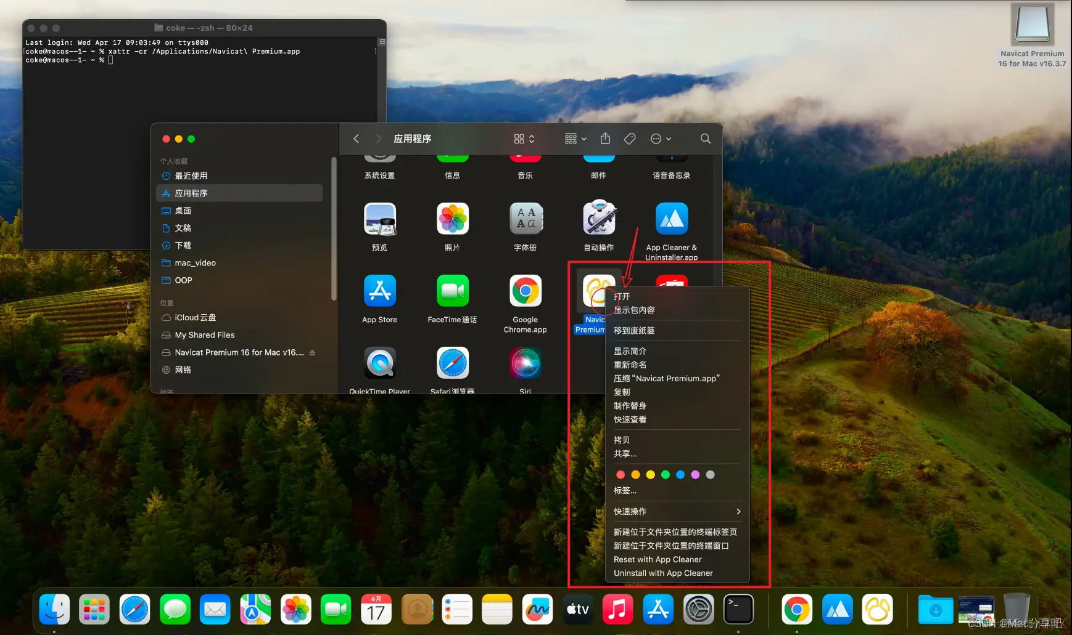The image size is (1072, 635).
Task: Select the 字体册 (Font Book) app icon
Action: pyautogui.click(x=526, y=219)
